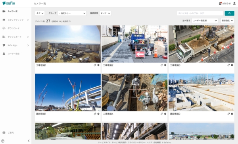
Task: Open the プライバシーポリシー footer link
Action: point(136,143)
